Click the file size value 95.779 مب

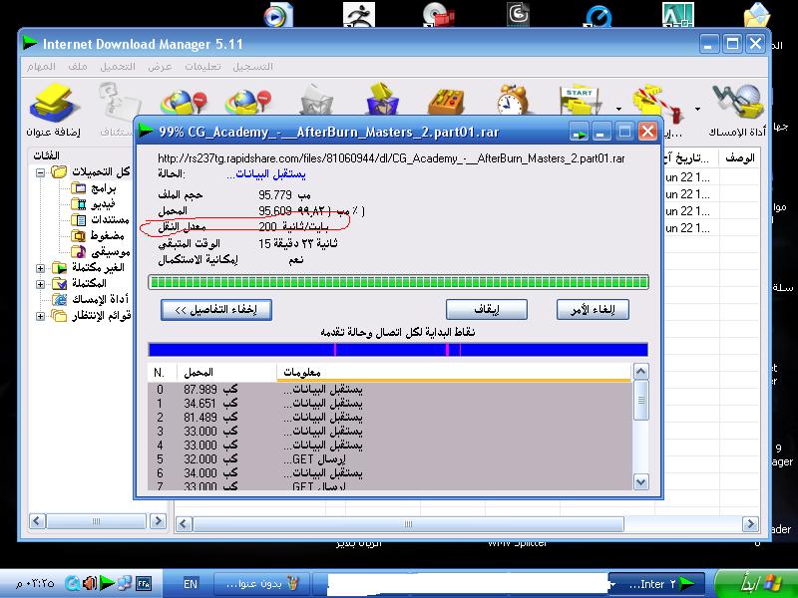[x=284, y=194]
